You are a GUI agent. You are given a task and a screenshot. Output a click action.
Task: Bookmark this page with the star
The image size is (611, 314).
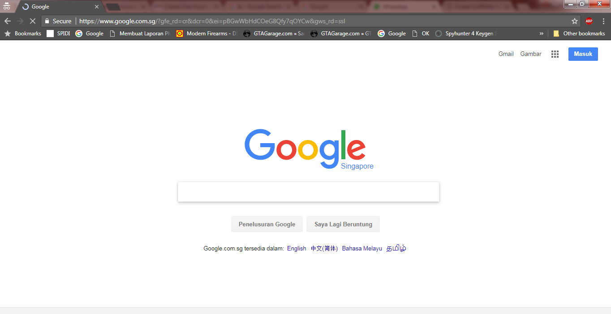point(575,21)
